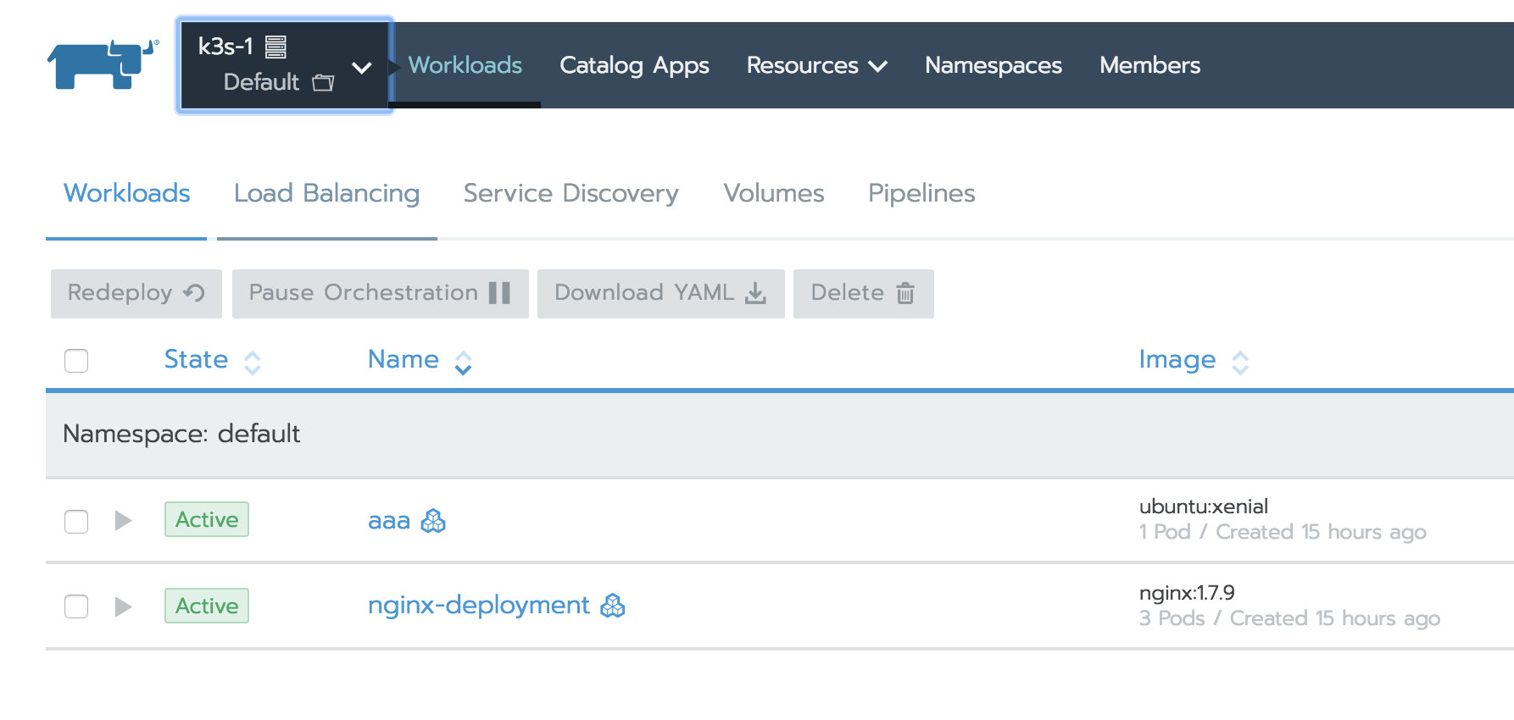Viewport: 1514px width, 720px height.
Task: Click the State column sort arrows
Action: 253,363
